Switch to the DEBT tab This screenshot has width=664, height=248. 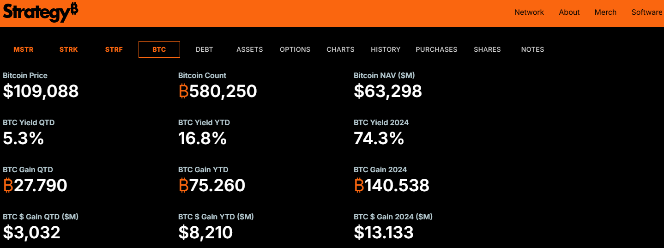(x=205, y=49)
